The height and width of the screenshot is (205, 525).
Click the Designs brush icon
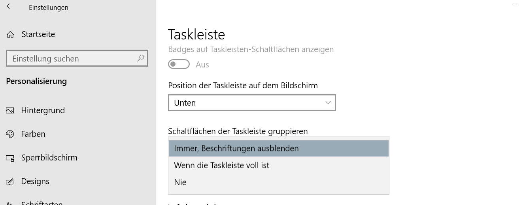pos(10,182)
